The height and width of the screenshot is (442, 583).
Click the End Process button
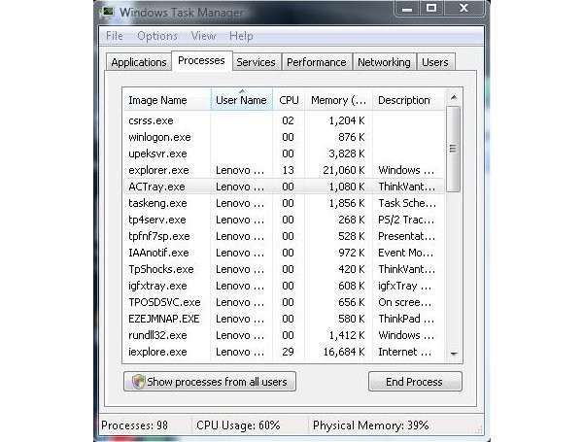[415, 382]
